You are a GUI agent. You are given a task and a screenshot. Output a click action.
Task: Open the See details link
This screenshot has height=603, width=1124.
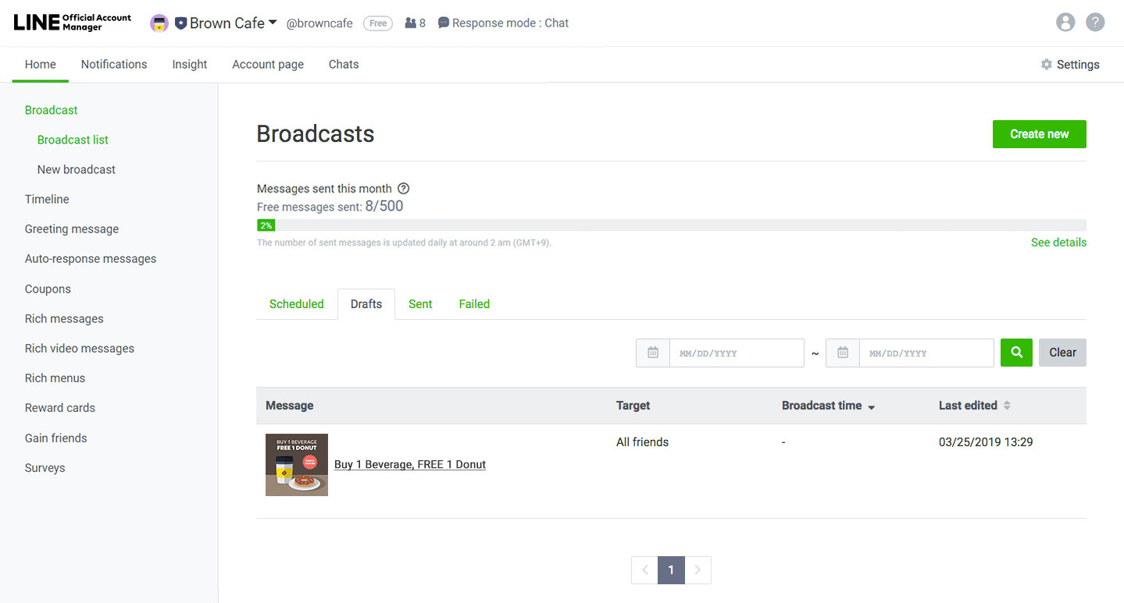(1058, 243)
